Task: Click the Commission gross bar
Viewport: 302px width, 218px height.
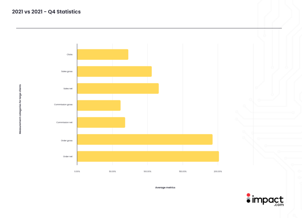Action: click(99, 105)
